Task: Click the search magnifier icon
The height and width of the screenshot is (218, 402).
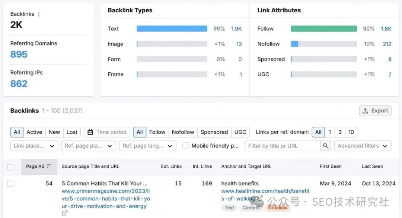Action: click(x=326, y=146)
